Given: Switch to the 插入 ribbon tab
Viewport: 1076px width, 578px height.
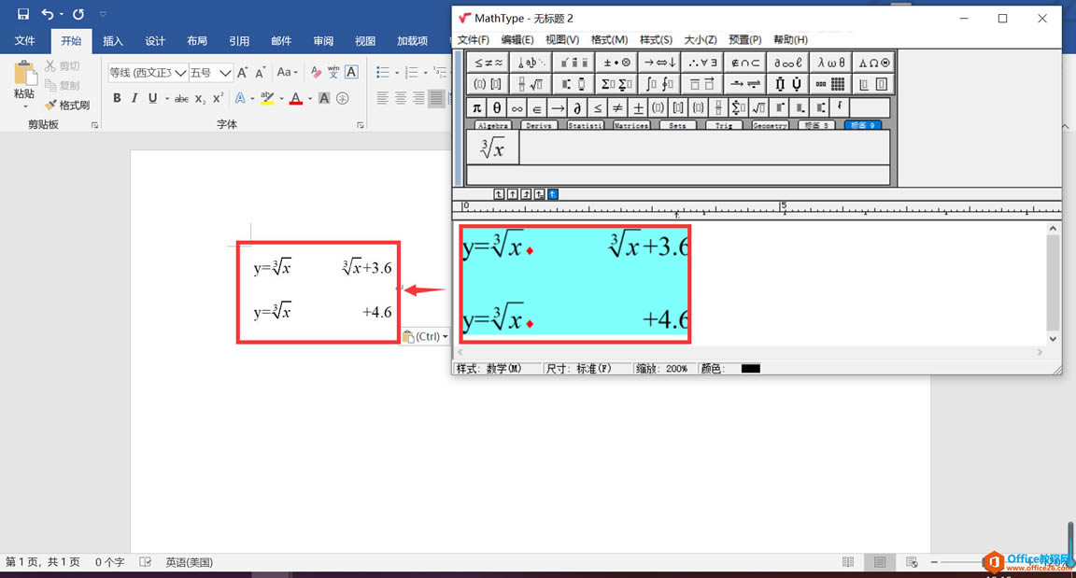Looking at the screenshot, I should (x=113, y=41).
